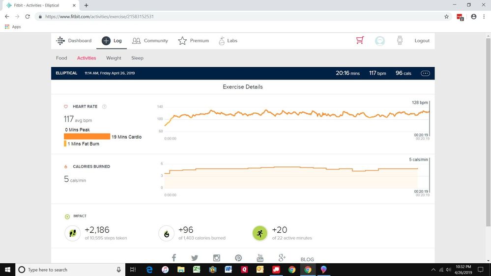
Task: Switch to the Activities tab
Action: 87,58
